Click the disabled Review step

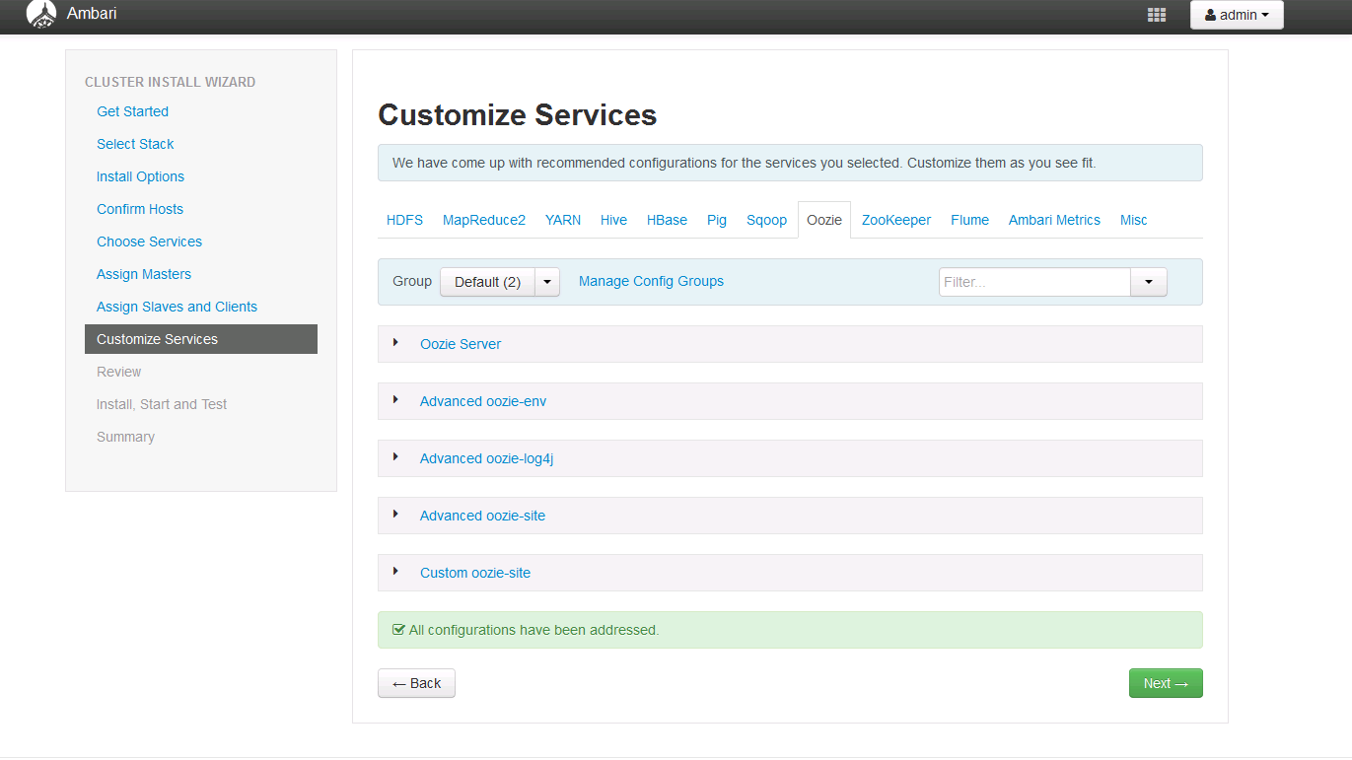coord(118,372)
